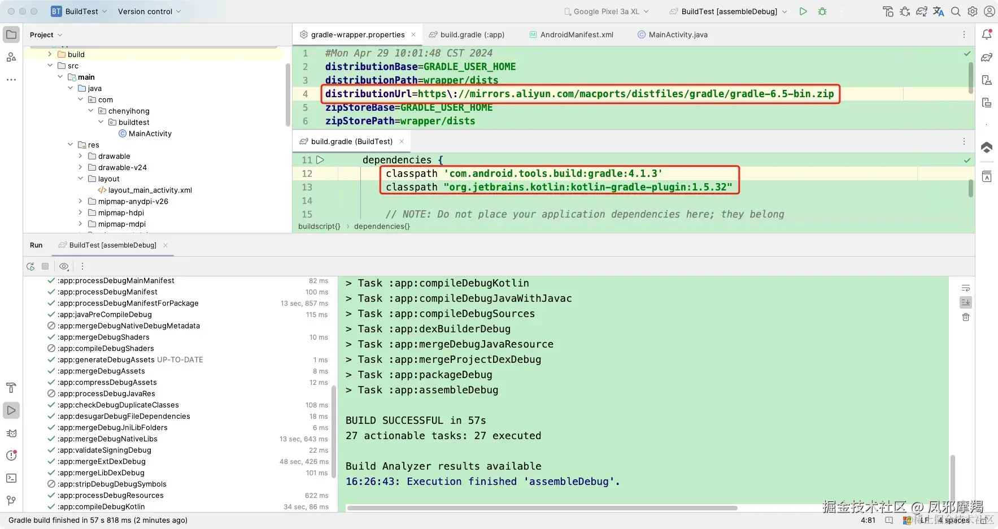Open the Build tool window hammer icon

(x=11, y=388)
